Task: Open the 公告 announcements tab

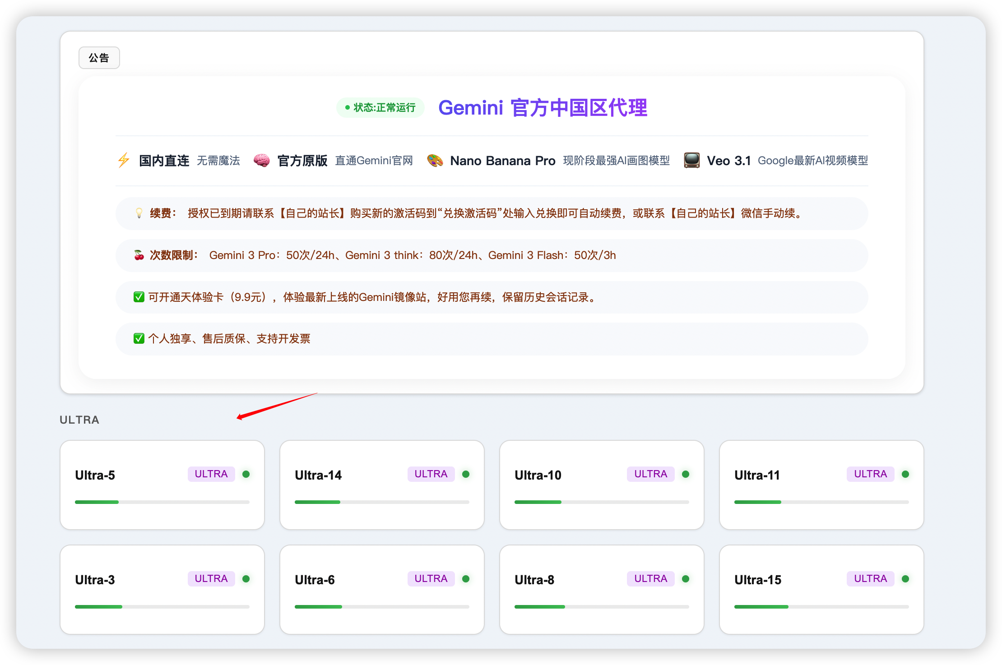Action: pos(99,57)
